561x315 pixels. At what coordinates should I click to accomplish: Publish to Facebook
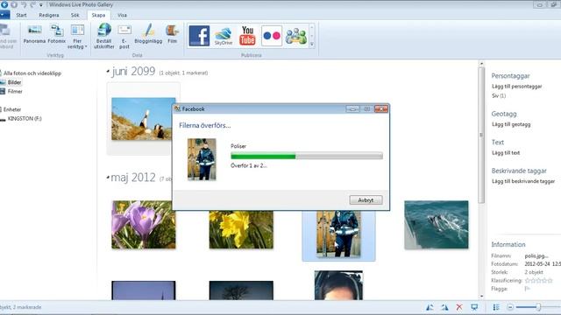click(x=199, y=36)
